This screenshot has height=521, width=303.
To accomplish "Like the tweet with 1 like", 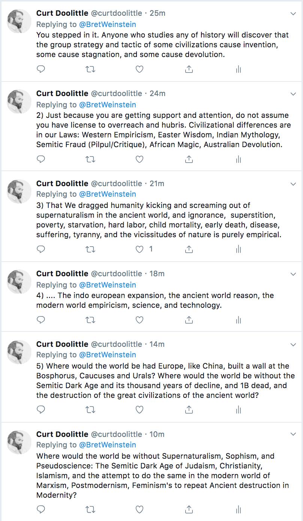I will tap(139, 249).
